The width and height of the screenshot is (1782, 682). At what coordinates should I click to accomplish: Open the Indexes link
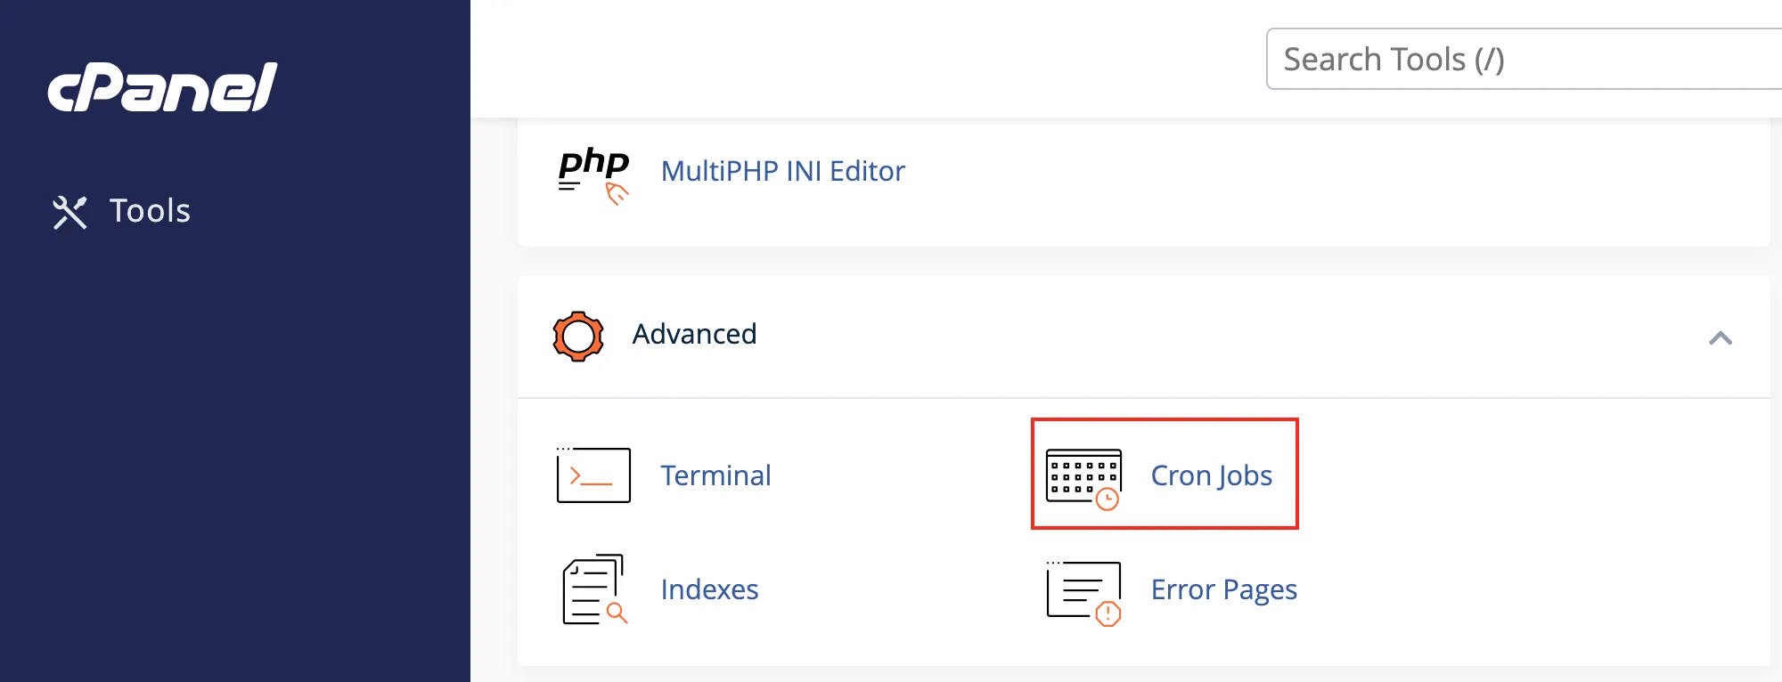point(709,589)
